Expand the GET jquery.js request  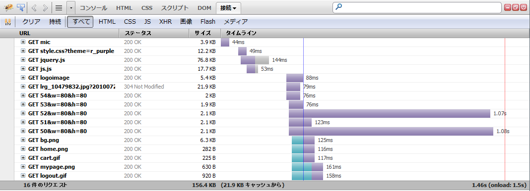tap(23, 60)
